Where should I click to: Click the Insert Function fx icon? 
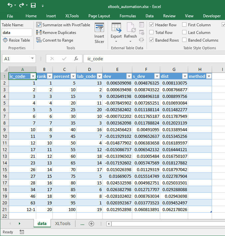click(x=76, y=59)
